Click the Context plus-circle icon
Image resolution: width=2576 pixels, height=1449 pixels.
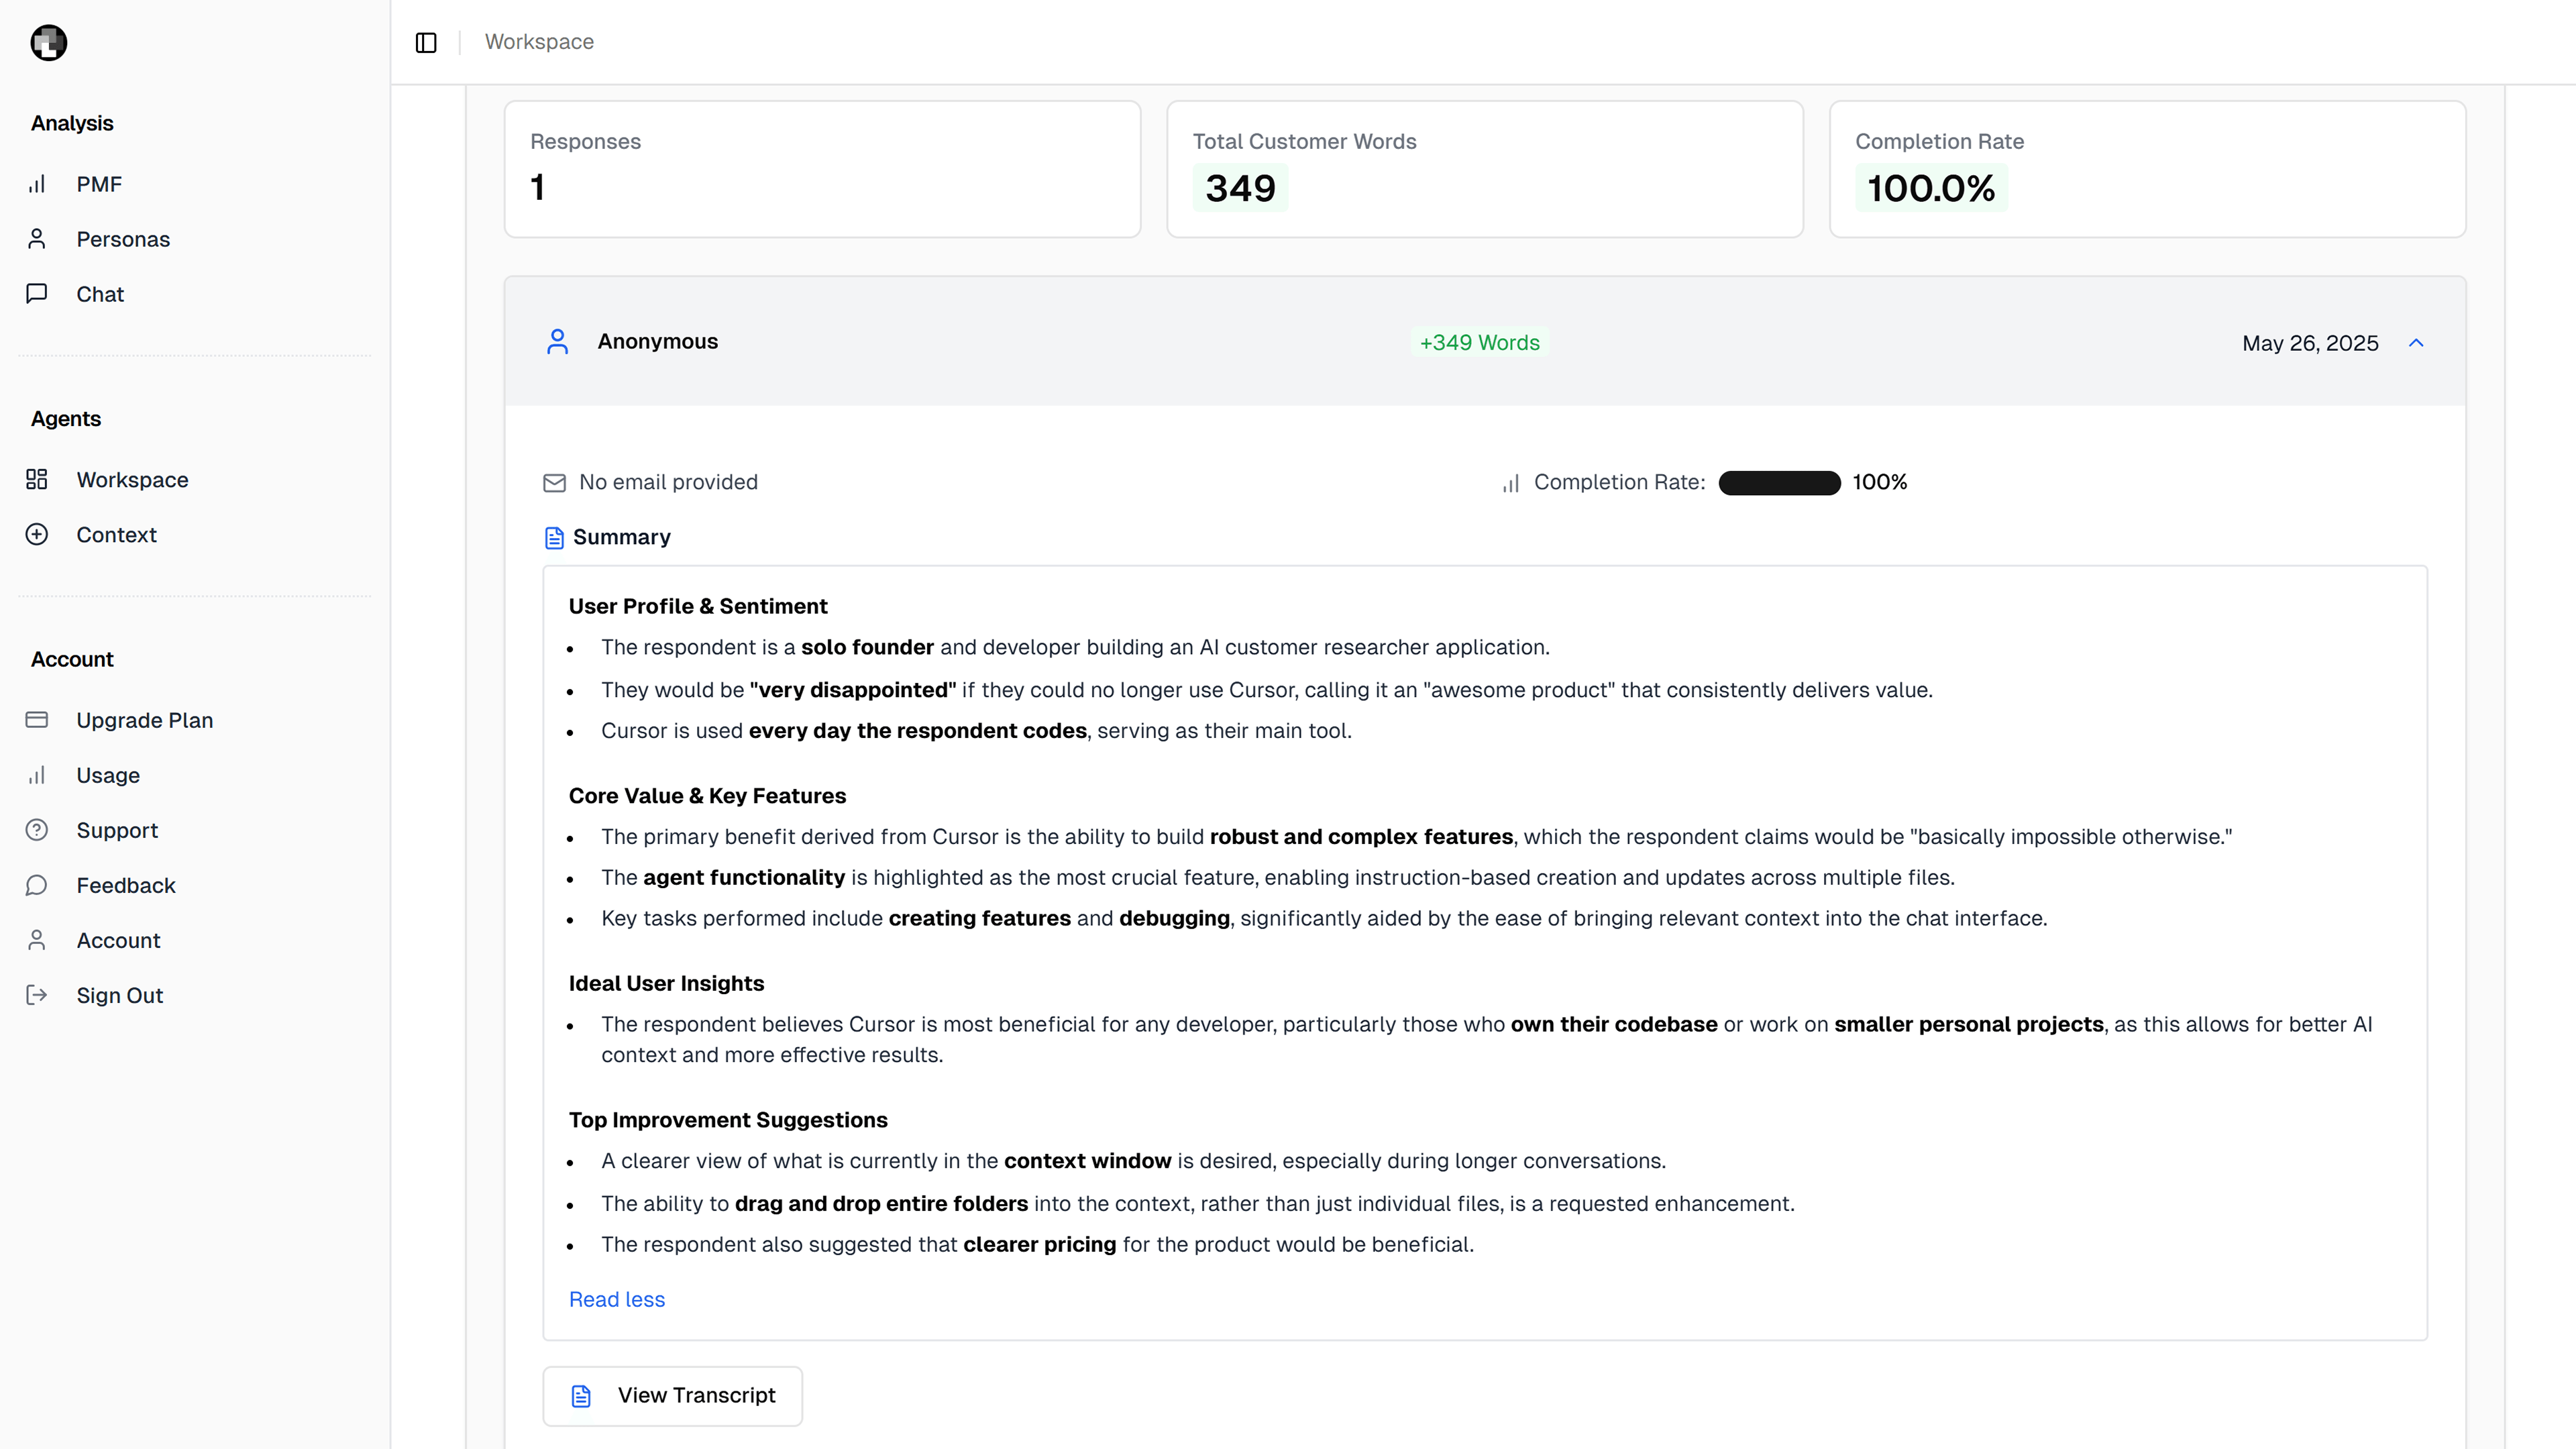click(37, 534)
